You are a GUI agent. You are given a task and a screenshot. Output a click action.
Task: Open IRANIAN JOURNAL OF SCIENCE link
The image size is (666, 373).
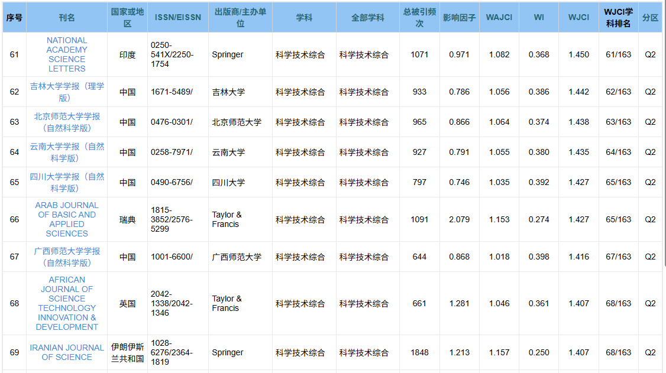[x=67, y=352]
